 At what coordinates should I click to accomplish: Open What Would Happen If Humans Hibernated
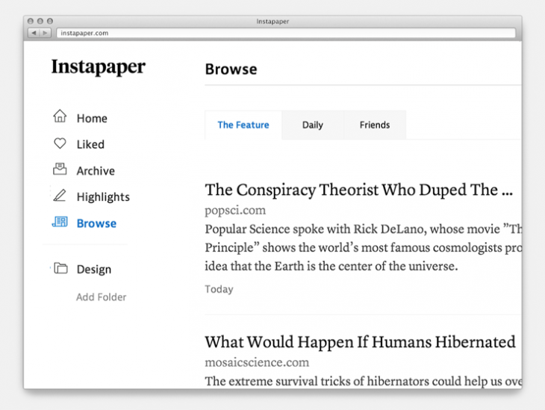[x=360, y=342]
